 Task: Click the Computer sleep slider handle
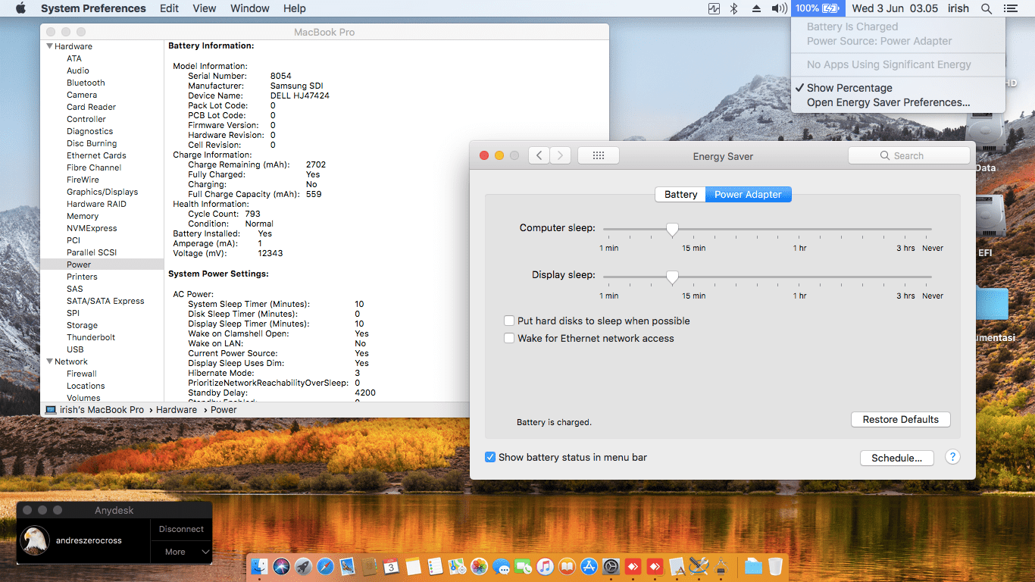coord(672,230)
